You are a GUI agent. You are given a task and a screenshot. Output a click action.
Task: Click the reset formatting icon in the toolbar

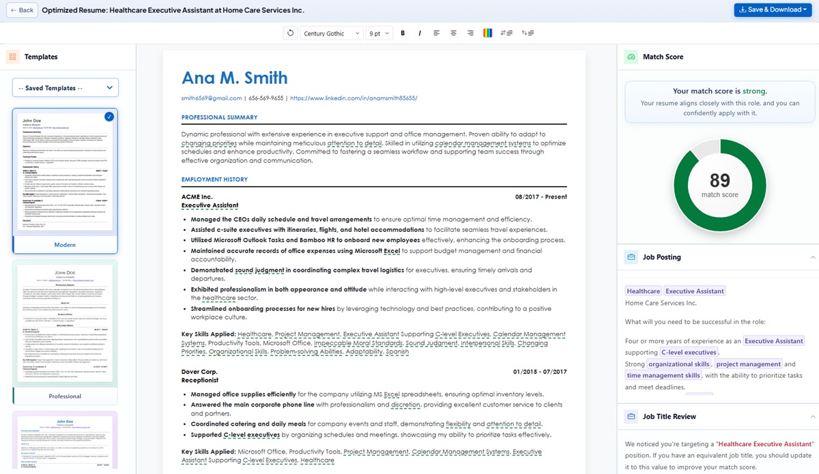coord(291,33)
